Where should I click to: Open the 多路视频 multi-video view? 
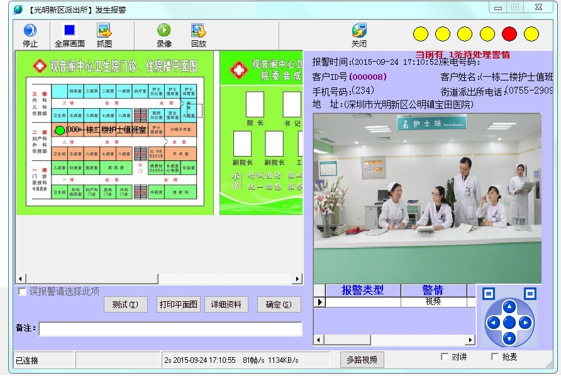[362, 360]
